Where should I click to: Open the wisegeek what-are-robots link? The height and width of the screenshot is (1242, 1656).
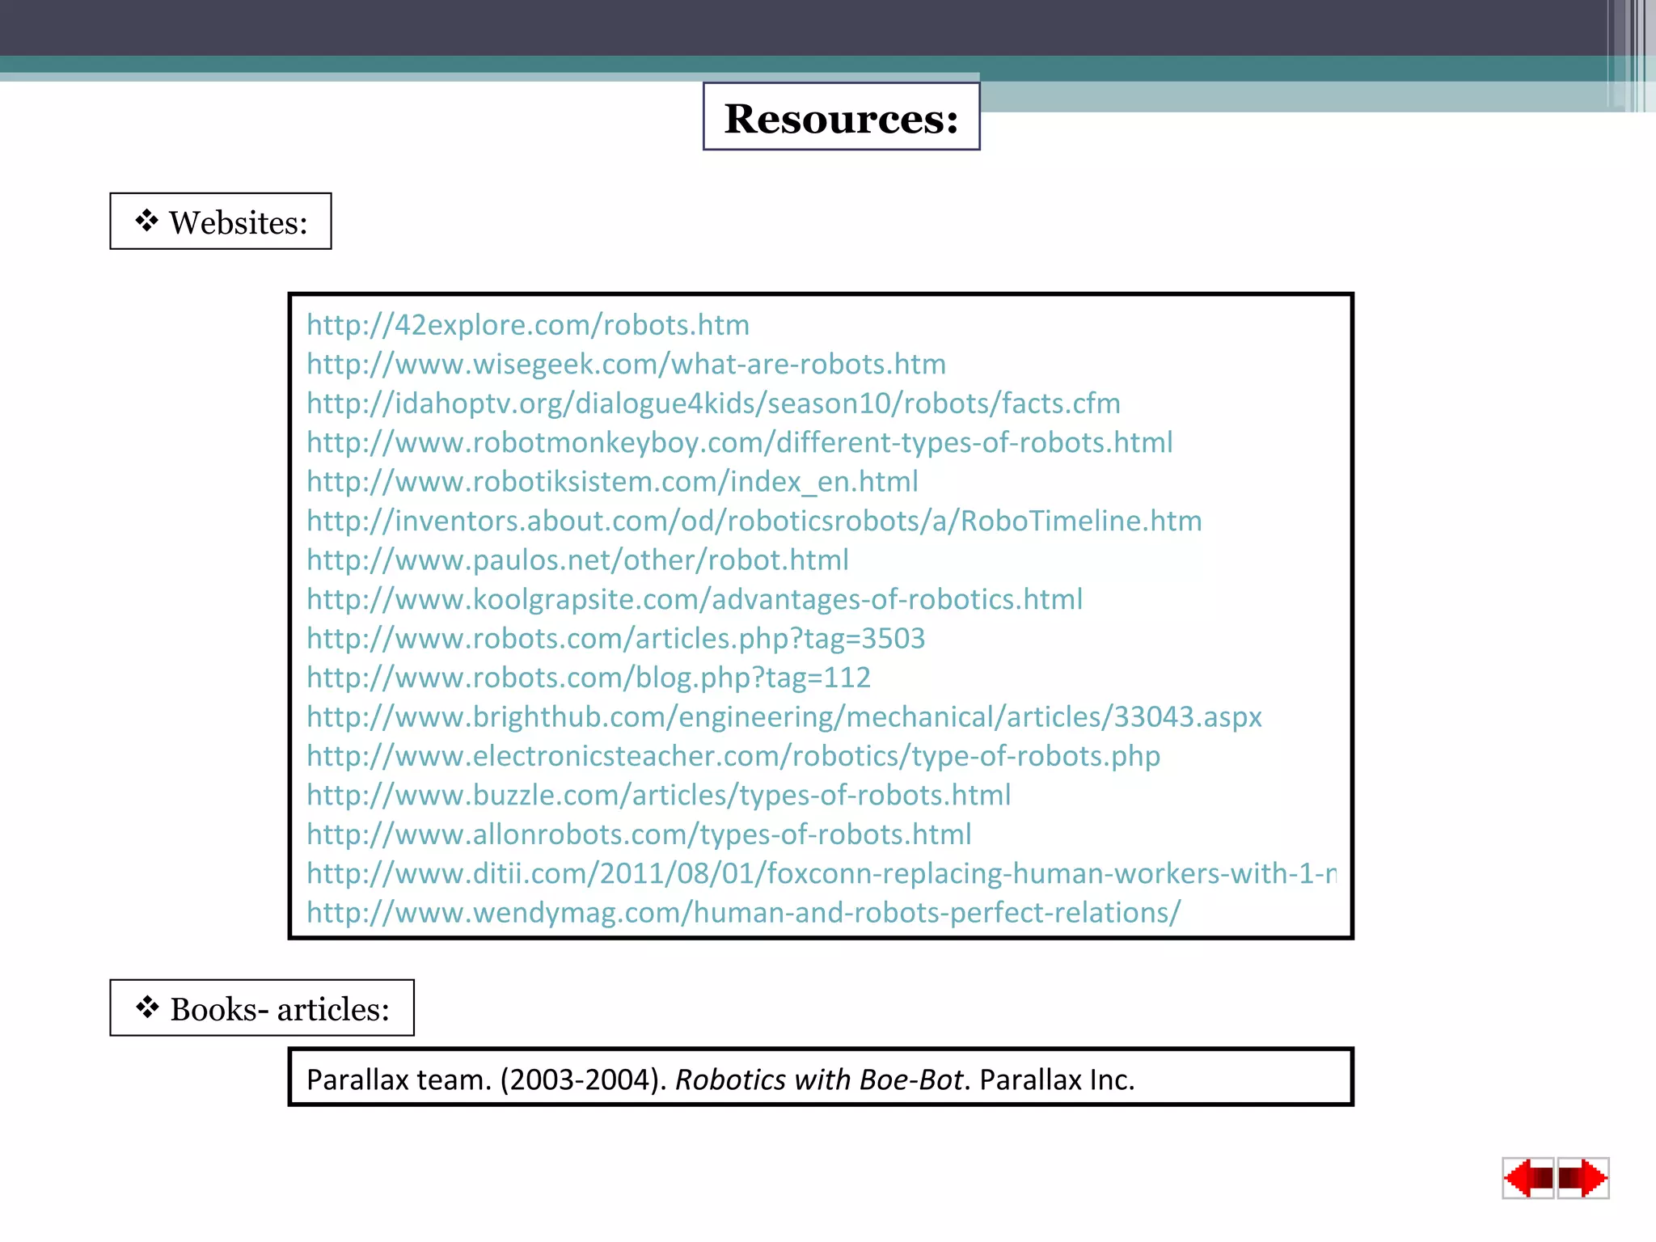626,365
